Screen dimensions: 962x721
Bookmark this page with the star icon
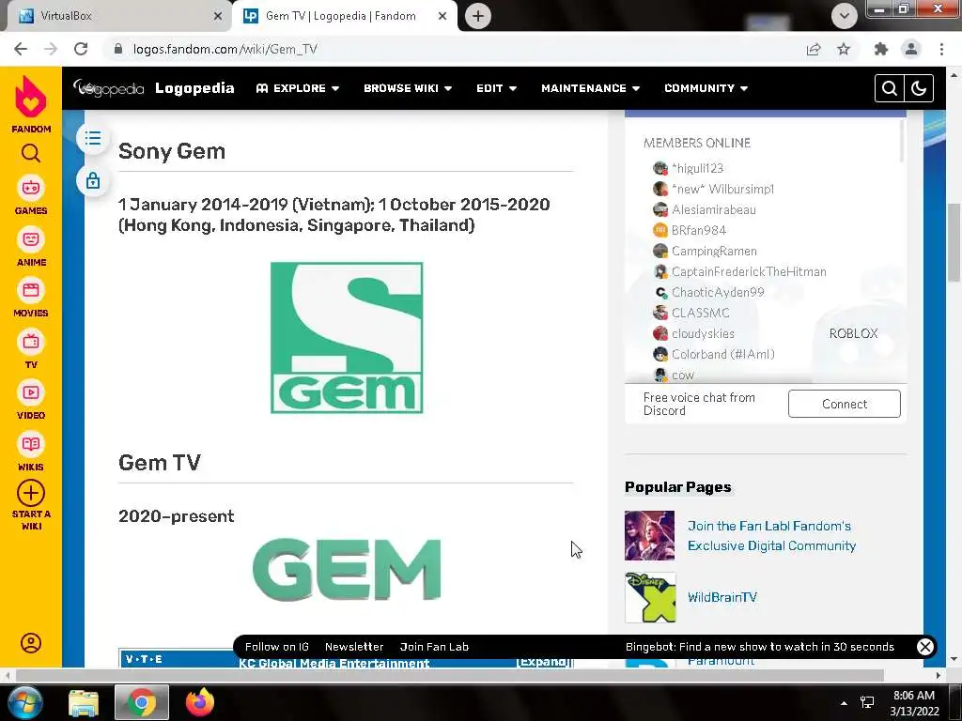tap(844, 49)
